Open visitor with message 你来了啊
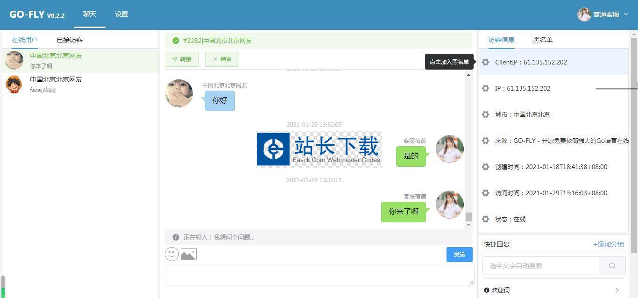 (x=80, y=60)
